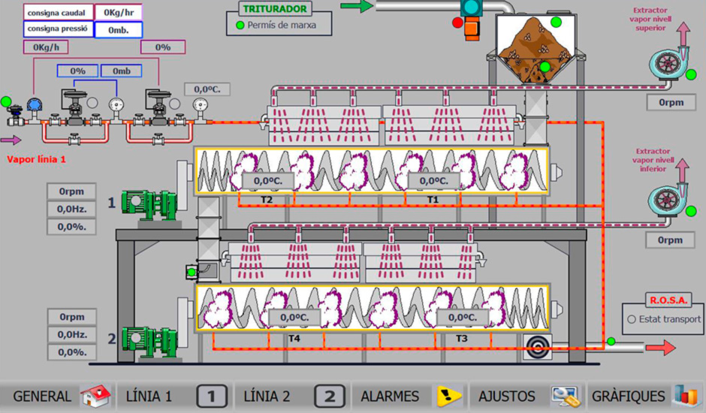706x413 pixels.
Task: Click the blue pressure transmitter on steam line
Action: [35, 105]
